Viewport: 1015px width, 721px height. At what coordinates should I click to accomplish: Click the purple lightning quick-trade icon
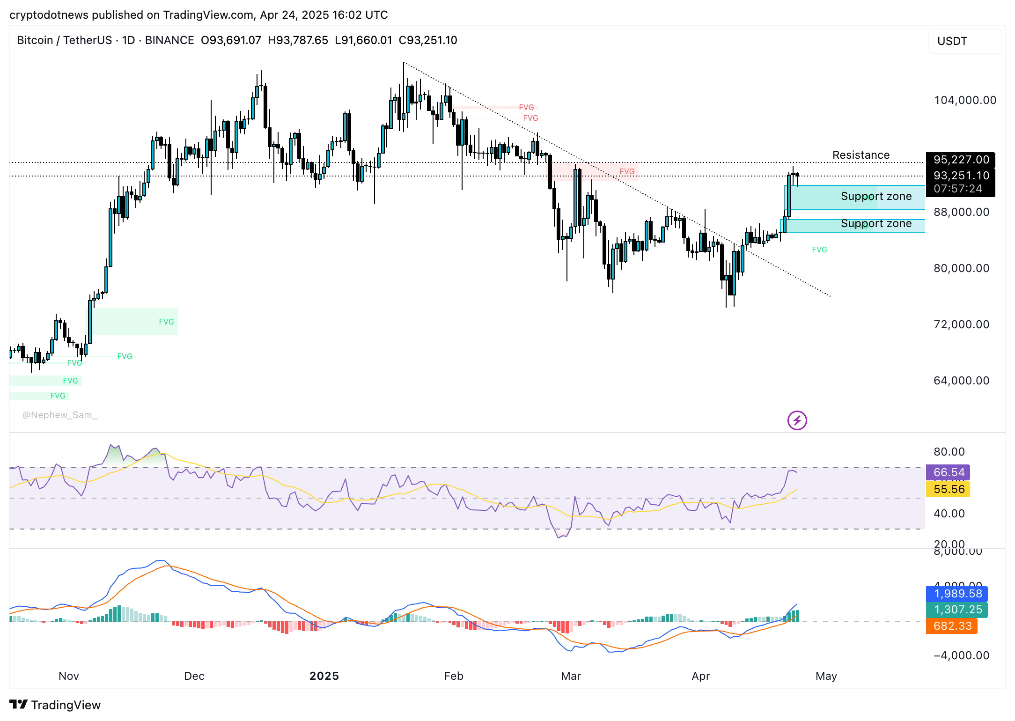(797, 420)
